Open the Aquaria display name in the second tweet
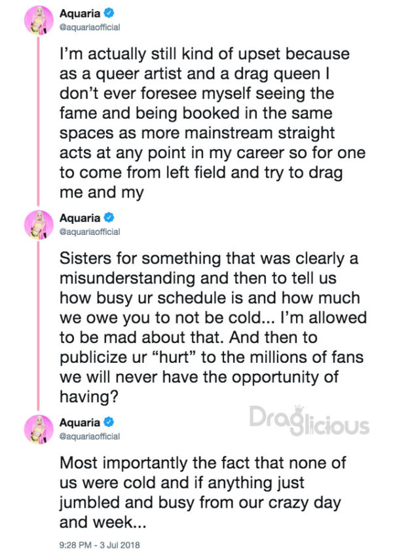This screenshot has width=393, height=555. pyautogui.click(x=80, y=218)
